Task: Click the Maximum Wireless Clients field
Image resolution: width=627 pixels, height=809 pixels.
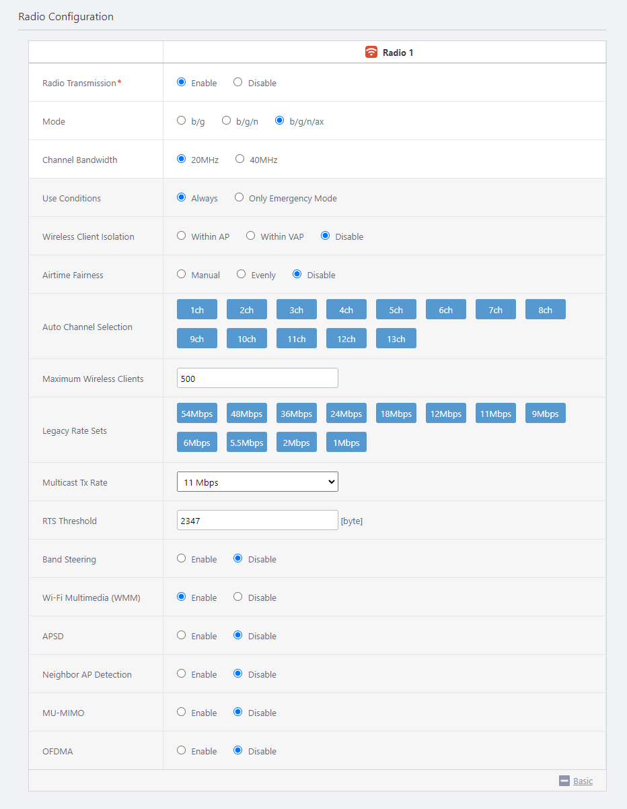Action: 257,379
